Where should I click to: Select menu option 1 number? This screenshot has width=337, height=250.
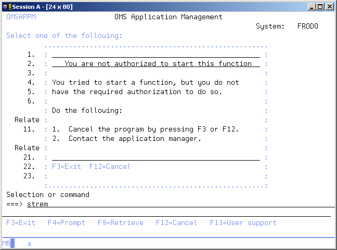(x=31, y=55)
